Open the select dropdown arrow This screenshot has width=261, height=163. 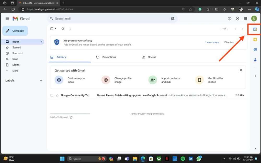tap(55, 29)
